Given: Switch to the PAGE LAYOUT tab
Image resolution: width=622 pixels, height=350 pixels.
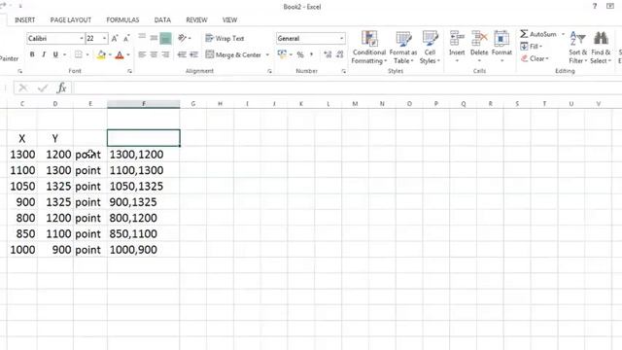Looking at the screenshot, I should 71,19.
